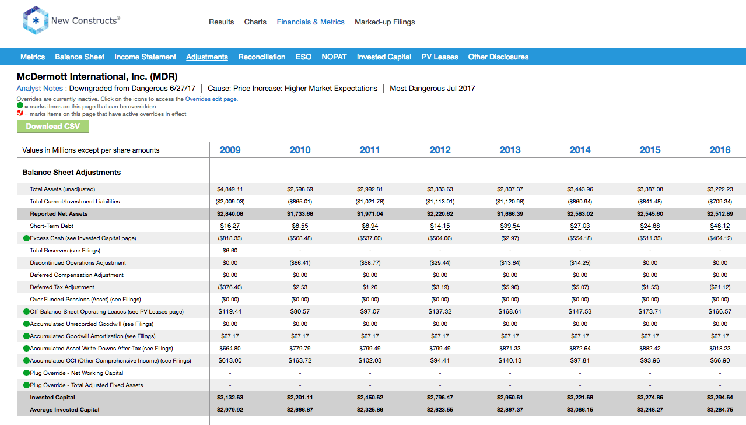Image resolution: width=746 pixels, height=425 pixels.
Task: Click 2010 Short-Term Debt value $8.55
Action: 300,226
